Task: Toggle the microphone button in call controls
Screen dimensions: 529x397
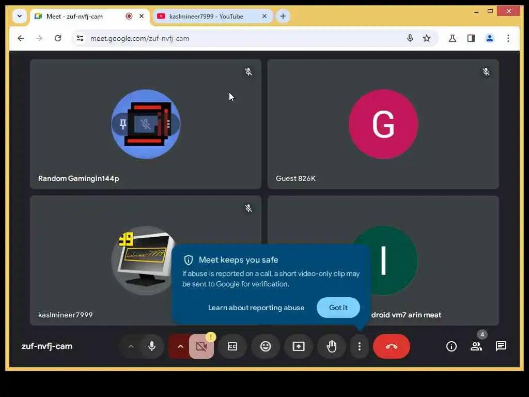Action: [x=152, y=346]
